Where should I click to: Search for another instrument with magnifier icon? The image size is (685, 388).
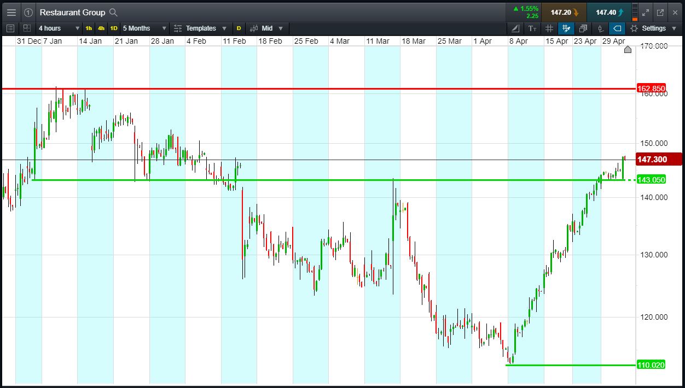(x=113, y=12)
